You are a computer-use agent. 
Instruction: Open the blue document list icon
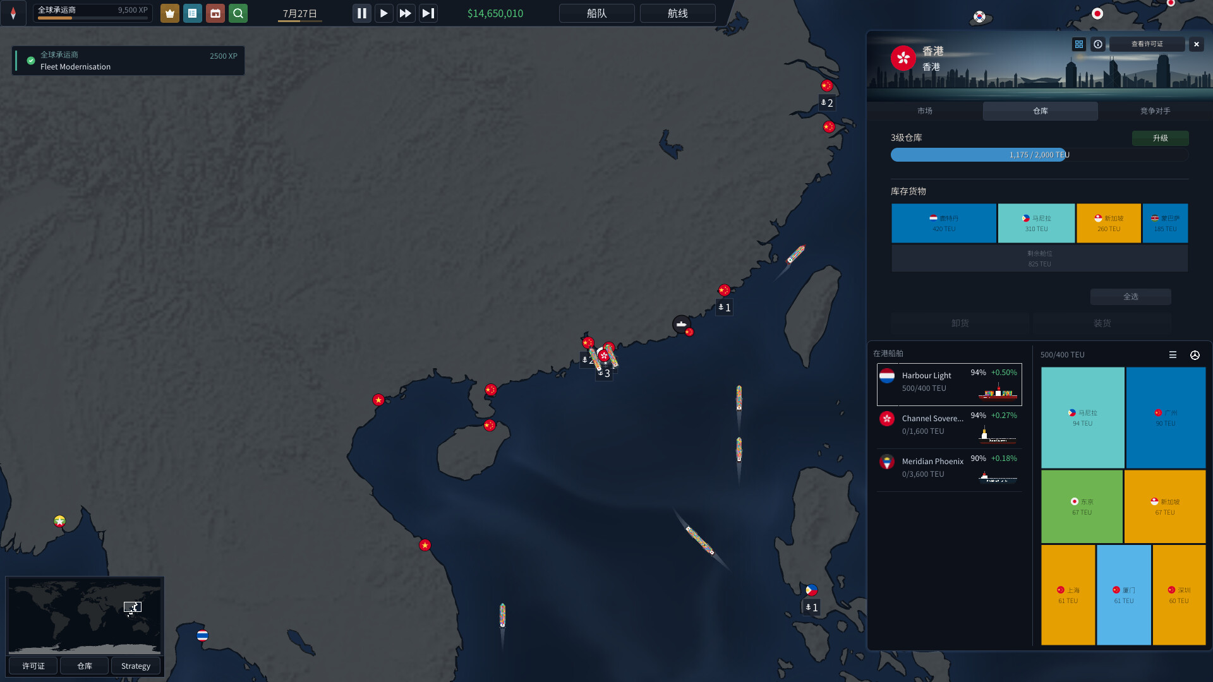(x=192, y=13)
